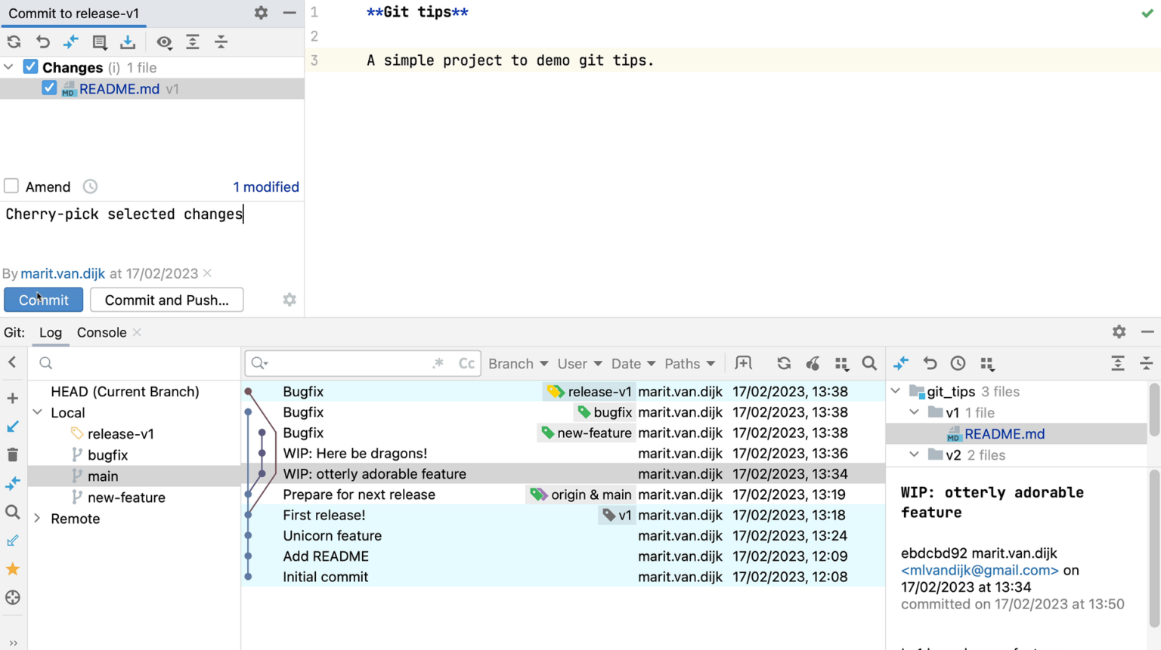The width and height of the screenshot is (1161, 650).
Task: Click the Commit and Push button
Action: coord(167,300)
